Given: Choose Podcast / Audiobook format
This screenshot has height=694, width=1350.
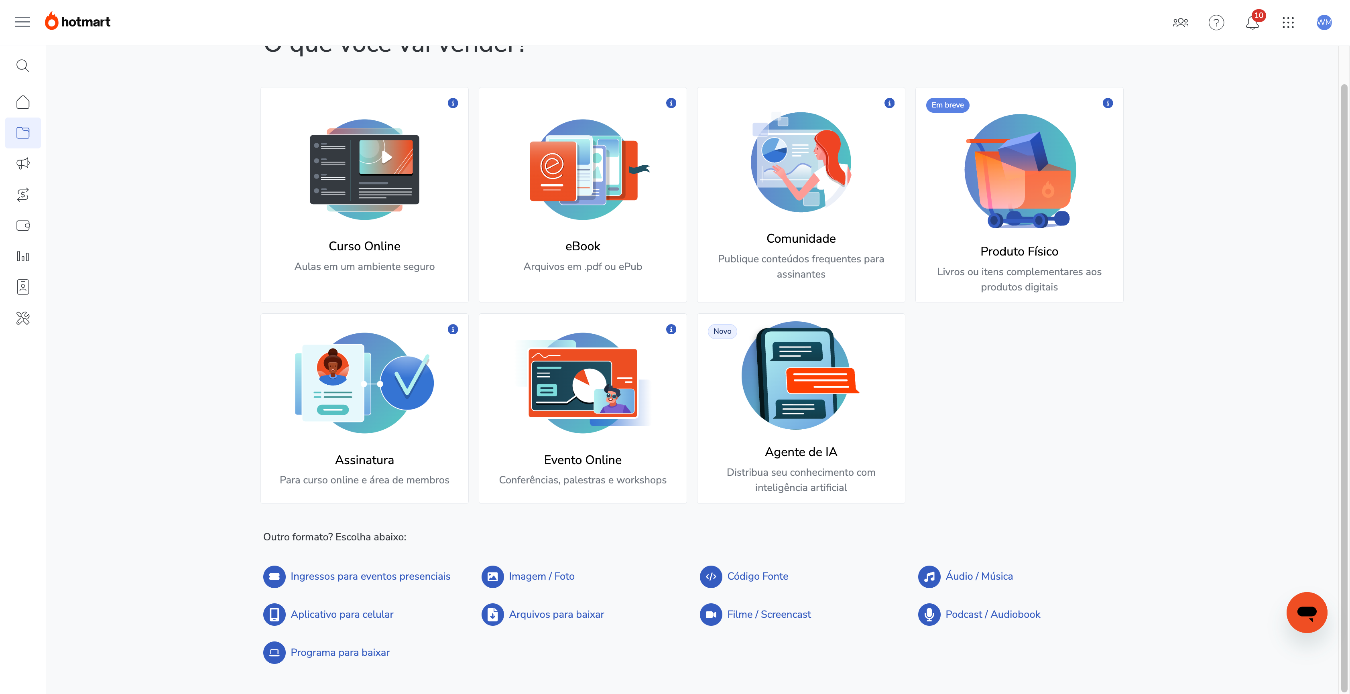Looking at the screenshot, I should pos(979,615).
